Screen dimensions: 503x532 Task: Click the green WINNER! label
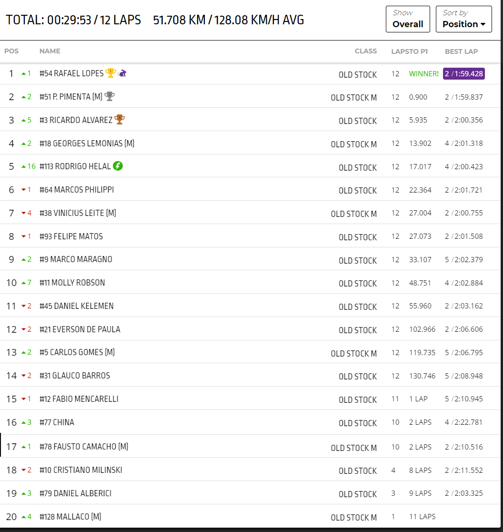tap(423, 74)
